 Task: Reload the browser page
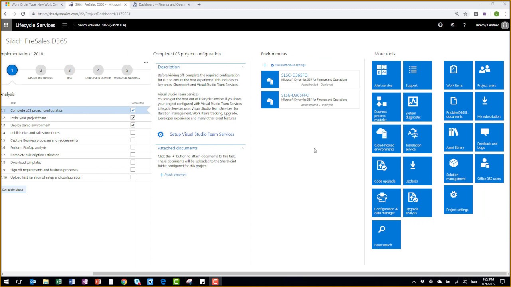tap(23, 14)
